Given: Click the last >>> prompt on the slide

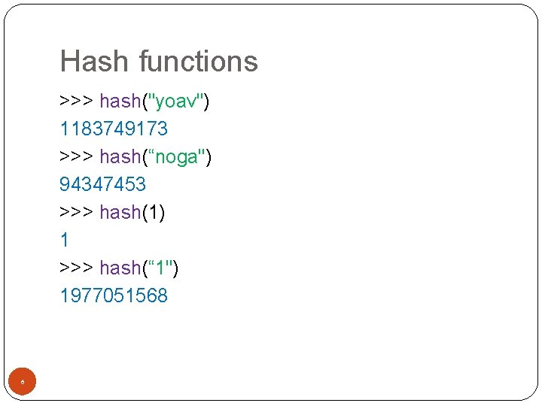Looking at the screenshot, I should [x=76, y=268].
